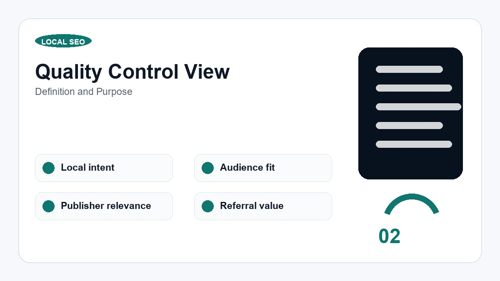Image resolution: width=500 pixels, height=281 pixels.
Task: Click the longest middle line in document icon
Action: [418, 107]
